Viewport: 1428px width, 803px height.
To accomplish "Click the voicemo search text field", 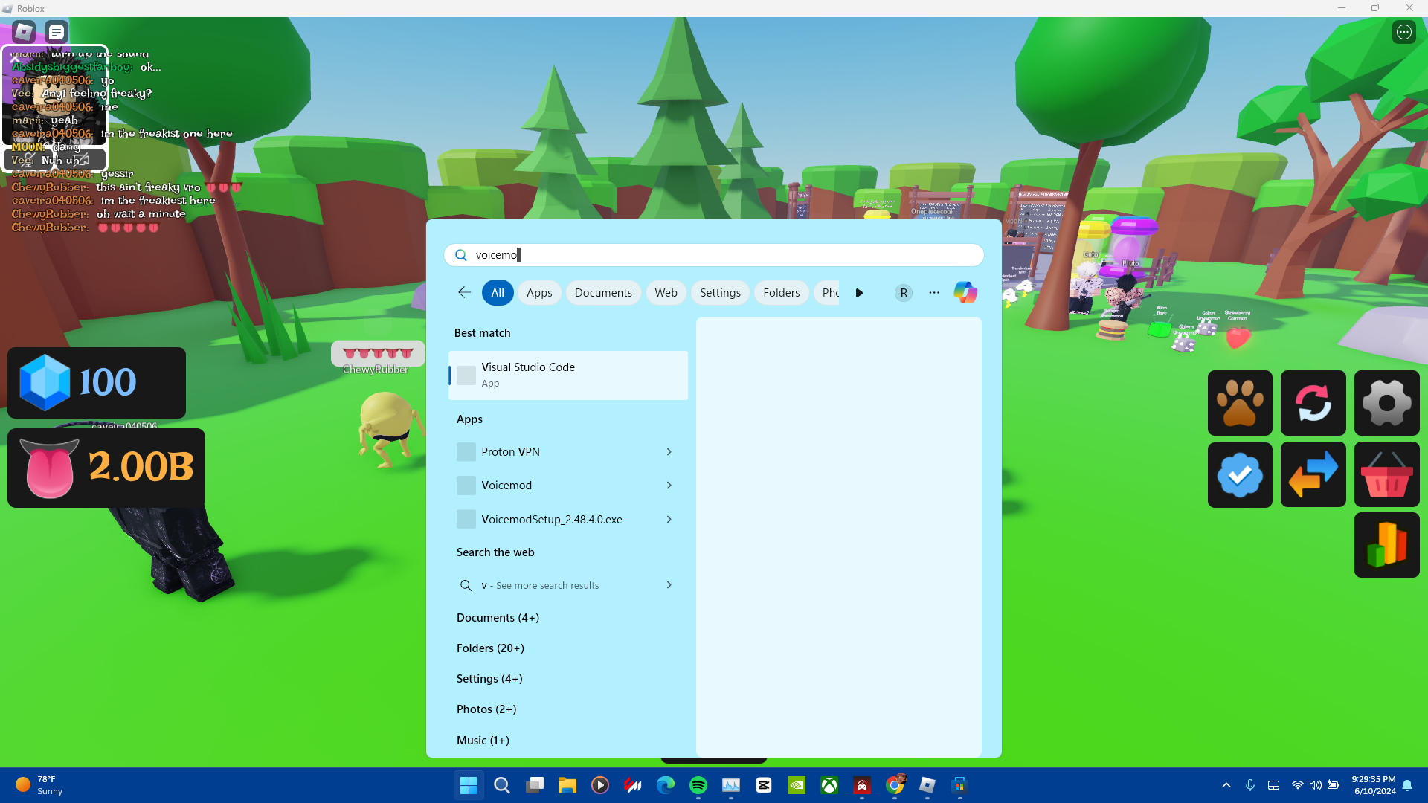I will pos(714,255).
